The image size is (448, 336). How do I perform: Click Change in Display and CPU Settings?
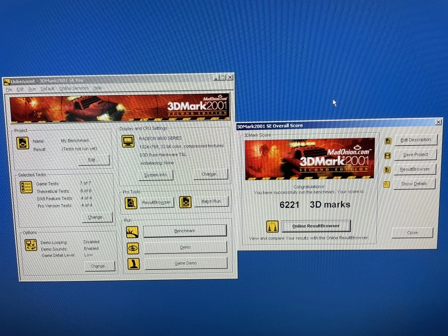(211, 174)
